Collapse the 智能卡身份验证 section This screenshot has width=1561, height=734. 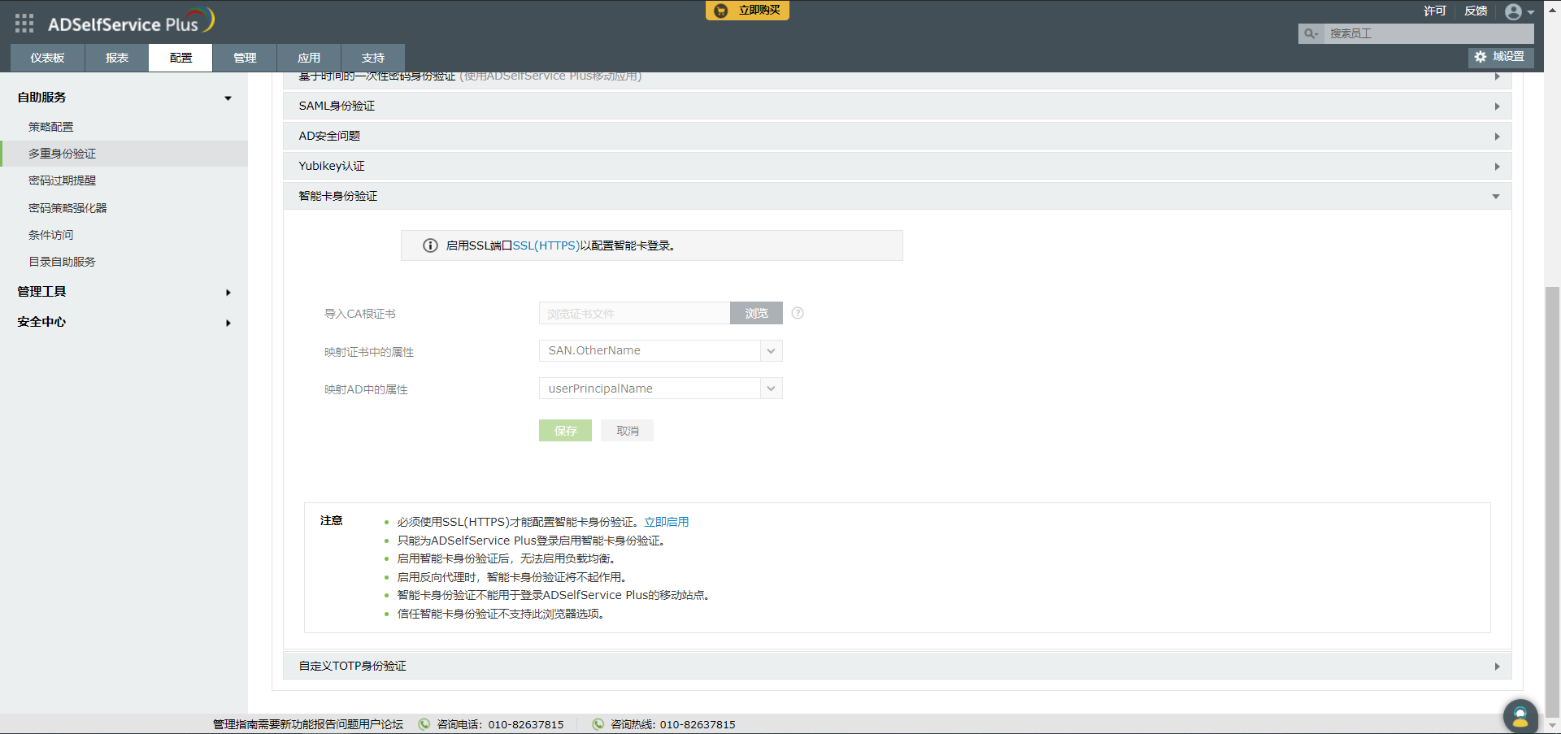point(1496,196)
